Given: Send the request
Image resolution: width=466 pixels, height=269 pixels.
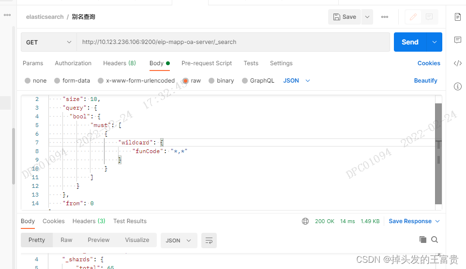Looking at the screenshot, I should tap(410, 42).
